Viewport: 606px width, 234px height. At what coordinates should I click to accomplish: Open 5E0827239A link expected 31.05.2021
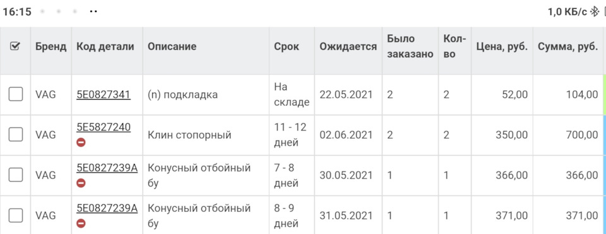[x=107, y=208]
